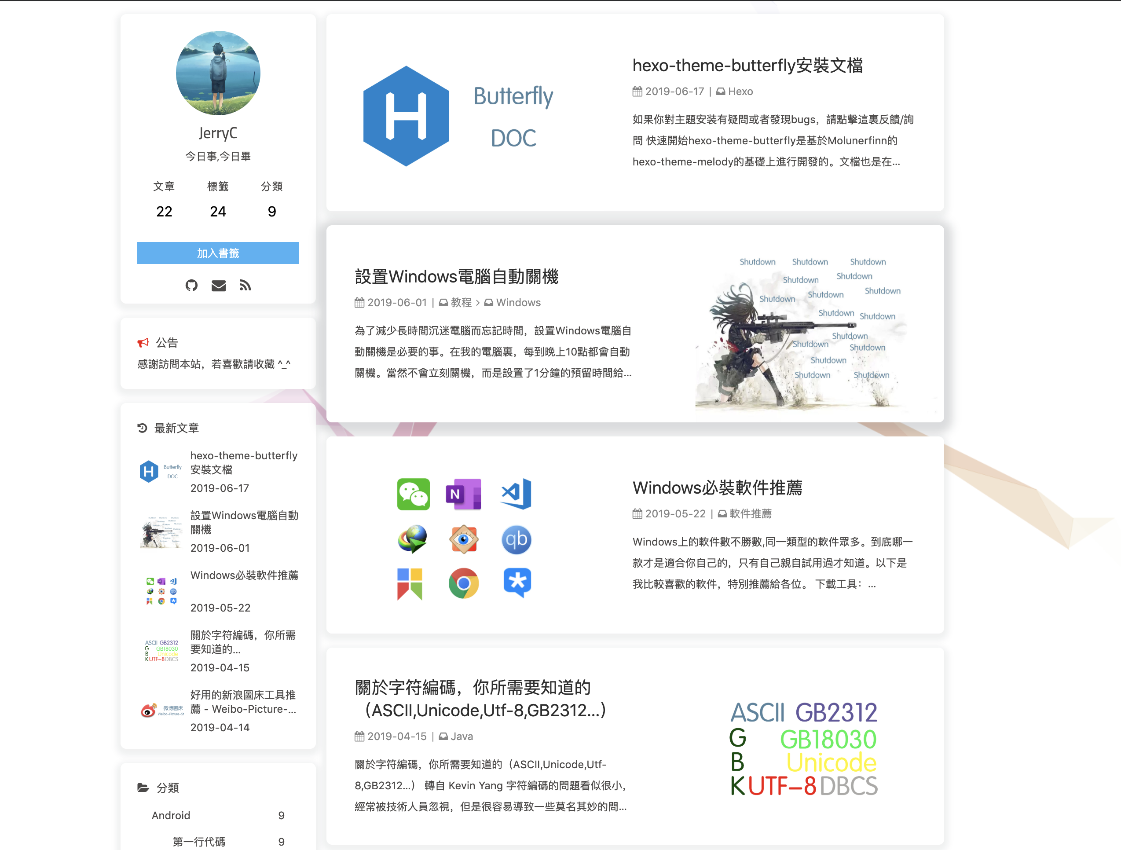Image resolution: width=1121 pixels, height=850 pixels.
Task: Select the Android category in sidebar
Action: [171, 815]
